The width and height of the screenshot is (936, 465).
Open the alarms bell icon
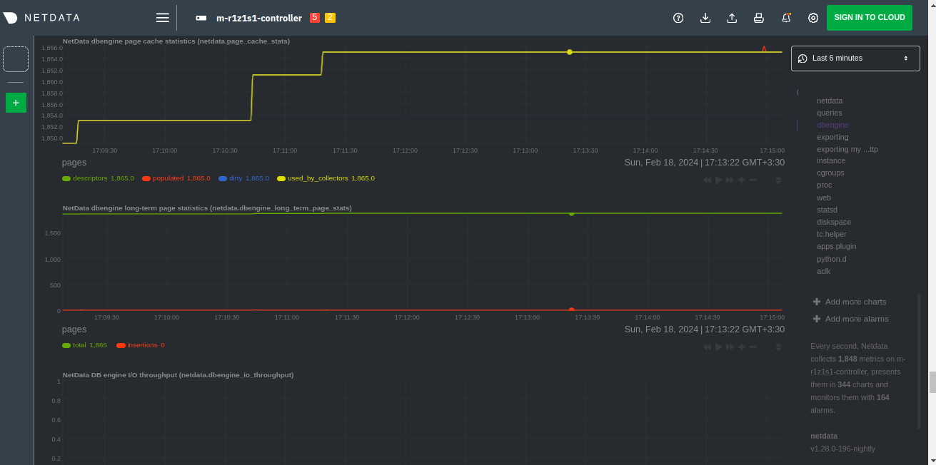[x=786, y=18]
